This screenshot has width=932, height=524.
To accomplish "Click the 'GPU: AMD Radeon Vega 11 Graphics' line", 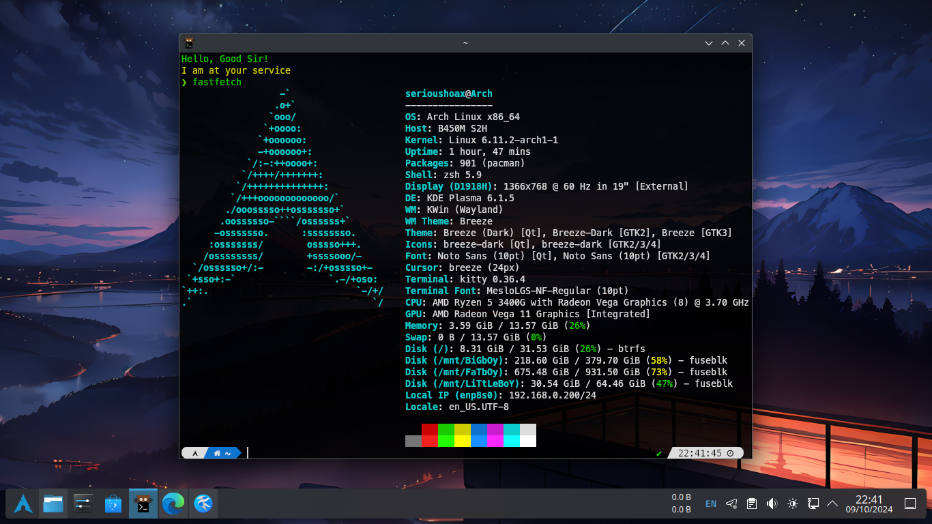I will 528,314.
